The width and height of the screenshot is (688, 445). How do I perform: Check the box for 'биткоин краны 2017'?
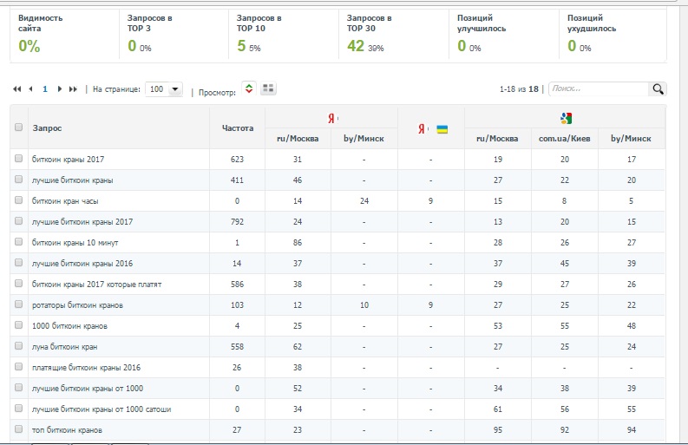point(19,160)
